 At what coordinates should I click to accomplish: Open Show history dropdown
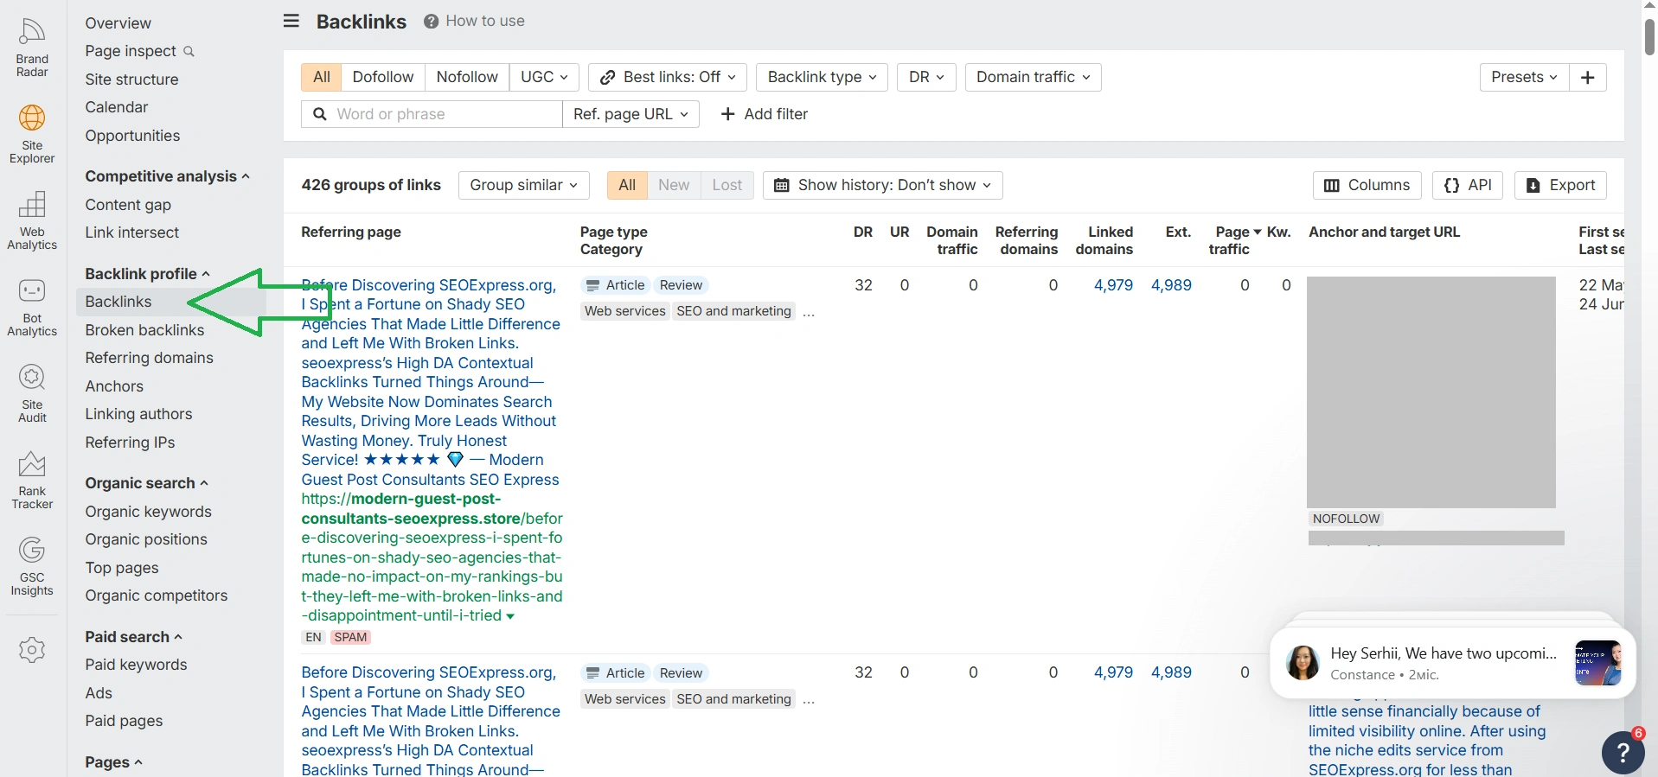tap(883, 185)
